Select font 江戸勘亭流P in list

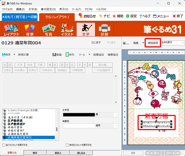16,124
